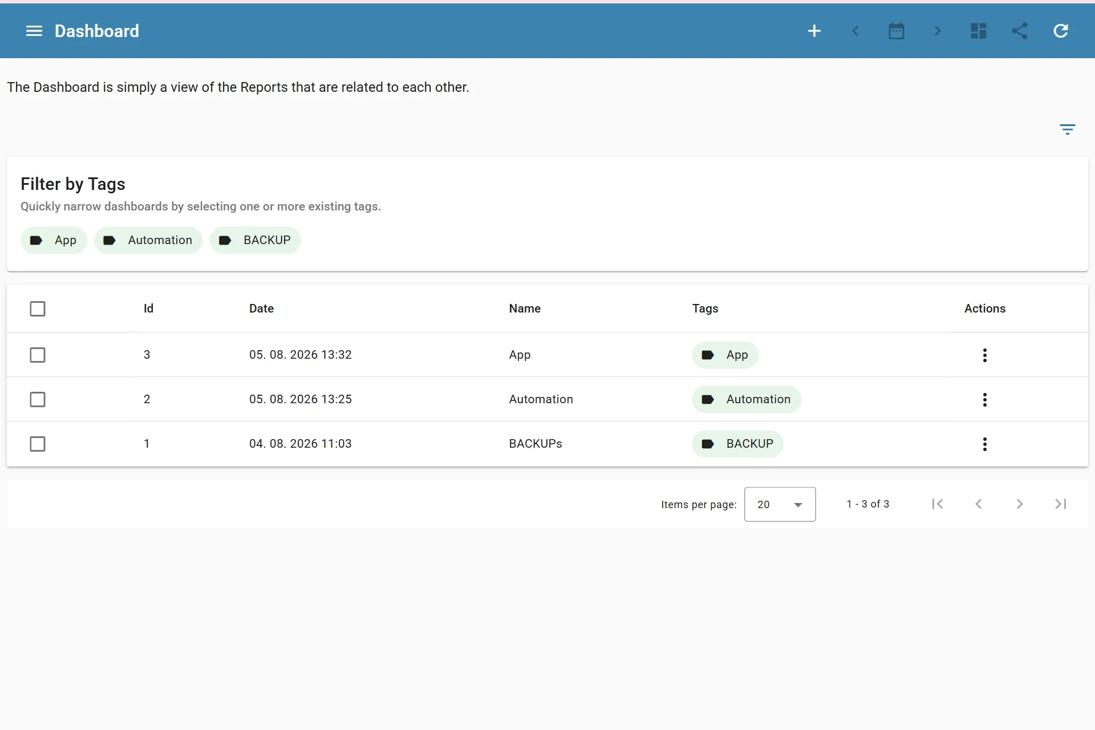Filter by the App tag chip
Image resolution: width=1095 pixels, height=730 pixels.
point(54,240)
